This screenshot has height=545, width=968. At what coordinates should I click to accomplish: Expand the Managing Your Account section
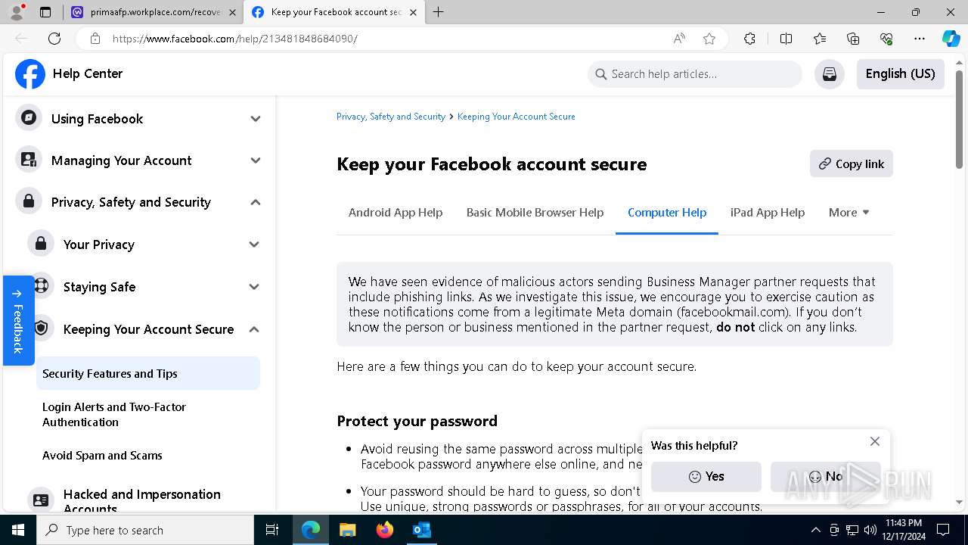click(256, 160)
